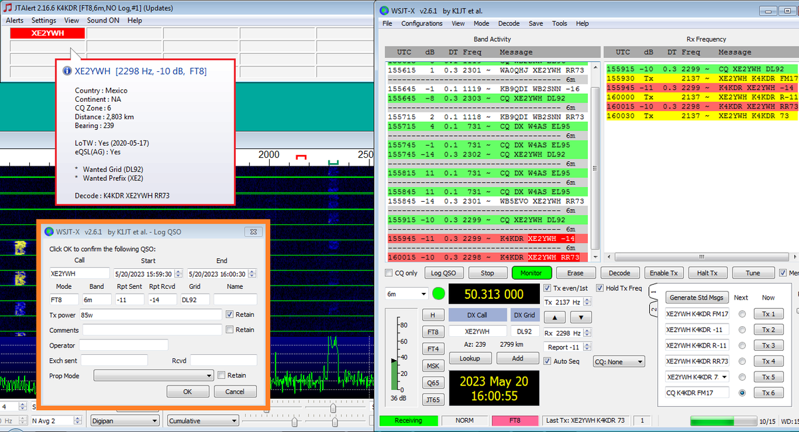
Task: Open the Alerts menu in JTAlert
Action: click(14, 20)
